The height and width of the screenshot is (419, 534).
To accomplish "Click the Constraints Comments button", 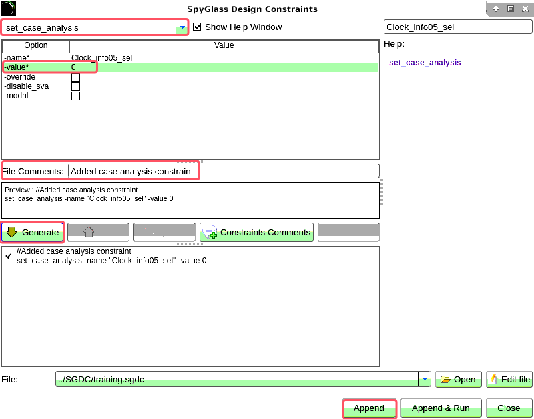I will [256, 232].
